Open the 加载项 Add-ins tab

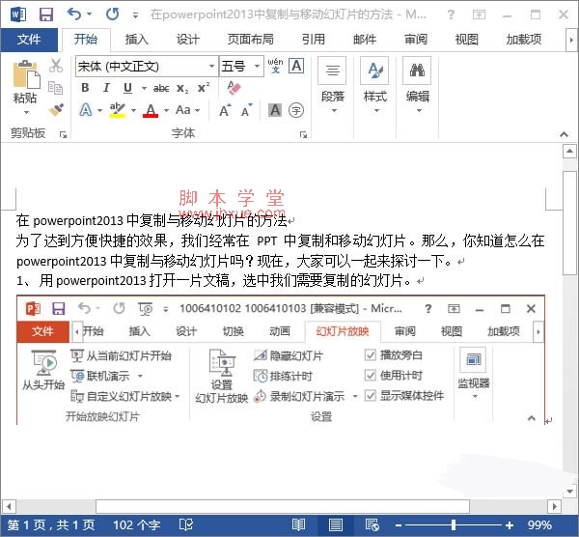pos(524,40)
